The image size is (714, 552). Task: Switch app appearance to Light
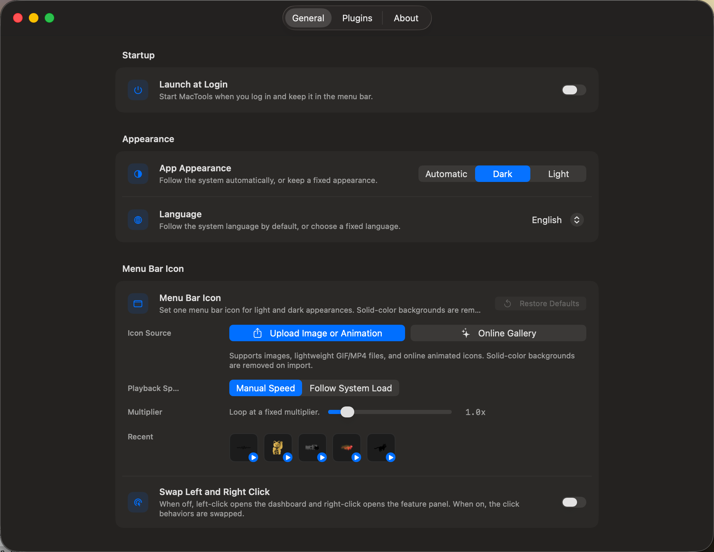(558, 174)
